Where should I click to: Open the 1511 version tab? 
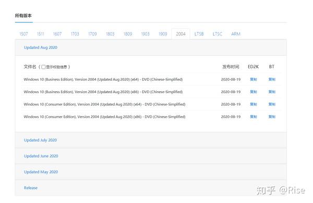pyautogui.click(x=41, y=34)
